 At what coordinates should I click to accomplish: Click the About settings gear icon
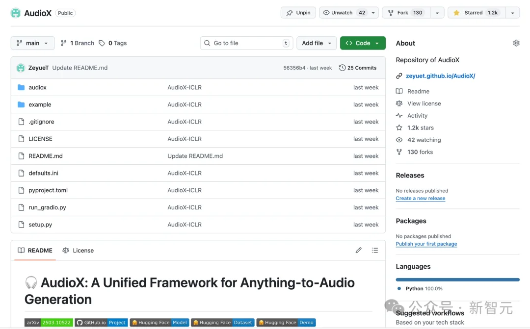516,43
